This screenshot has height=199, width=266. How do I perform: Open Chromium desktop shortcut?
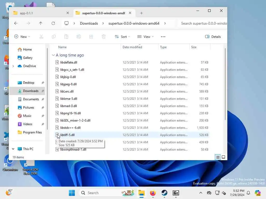tap(10, 163)
